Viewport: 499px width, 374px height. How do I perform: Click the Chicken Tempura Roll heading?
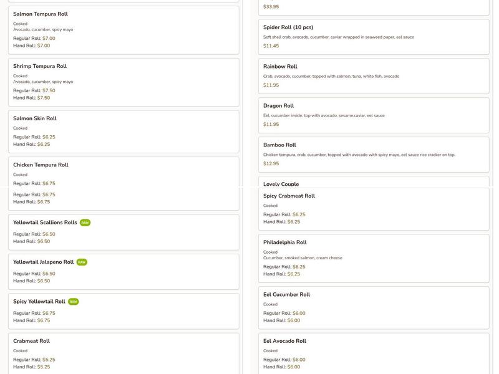click(41, 165)
